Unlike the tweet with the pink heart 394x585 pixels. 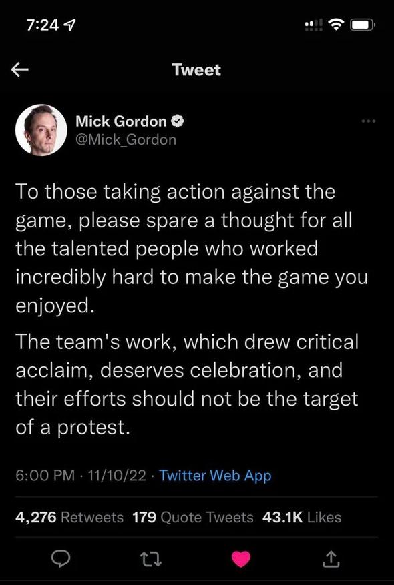pos(241,560)
